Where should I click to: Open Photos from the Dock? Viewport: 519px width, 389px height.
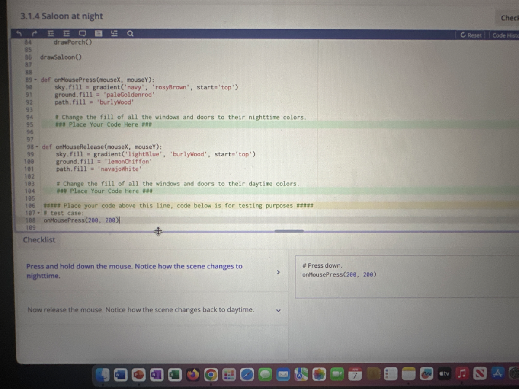click(319, 374)
